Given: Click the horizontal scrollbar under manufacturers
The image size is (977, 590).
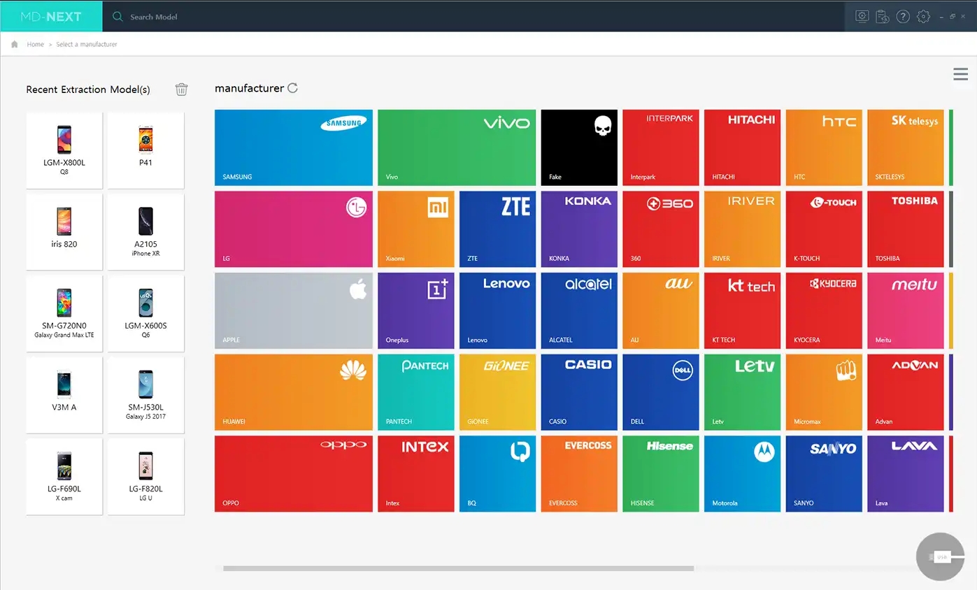Looking at the screenshot, I should click(x=458, y=568).
